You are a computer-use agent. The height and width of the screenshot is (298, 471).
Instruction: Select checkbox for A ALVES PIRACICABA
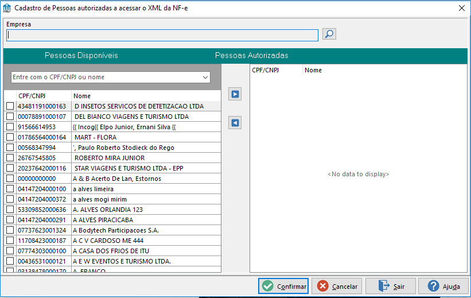(x=10, y=220)
